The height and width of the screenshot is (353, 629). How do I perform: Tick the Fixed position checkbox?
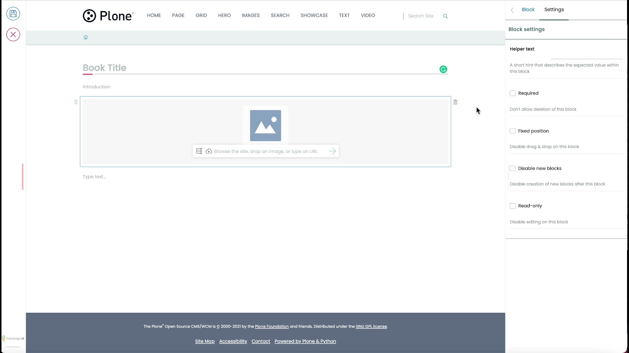click(513, 131)
